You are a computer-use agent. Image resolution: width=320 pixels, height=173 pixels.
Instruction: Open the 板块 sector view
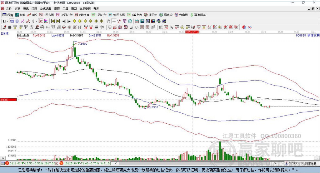click(20, 15)
